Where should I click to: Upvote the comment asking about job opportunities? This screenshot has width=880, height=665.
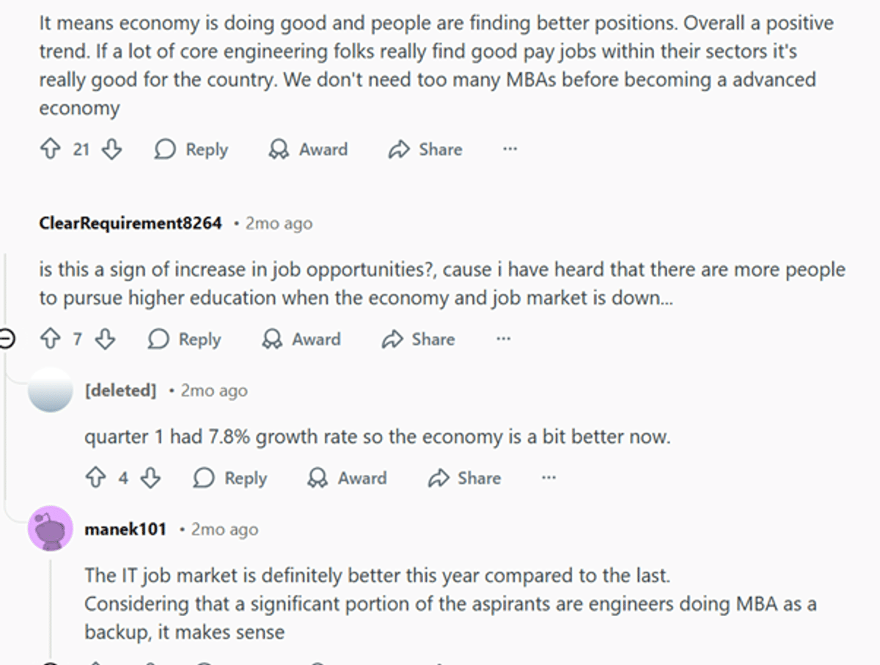coord(50,339)
